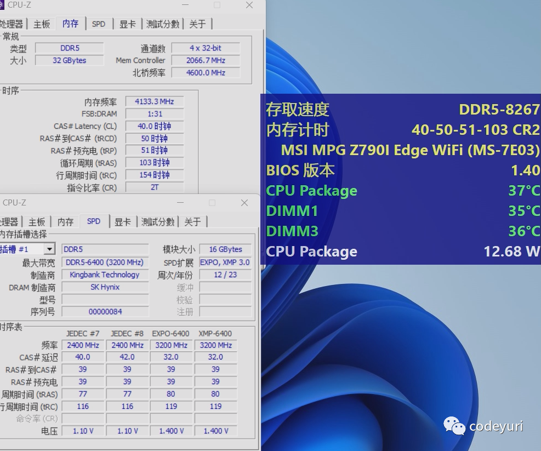
Task: Click the Kingbank Technology manufacturer field
Action: point(105,275)
